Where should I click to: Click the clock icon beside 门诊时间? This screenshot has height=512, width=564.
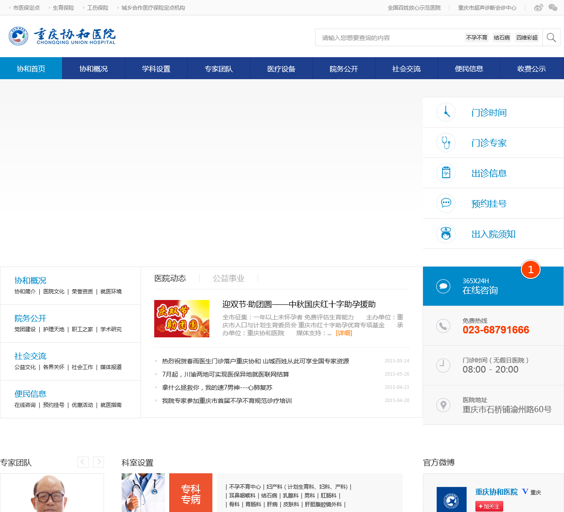(446, 113)
